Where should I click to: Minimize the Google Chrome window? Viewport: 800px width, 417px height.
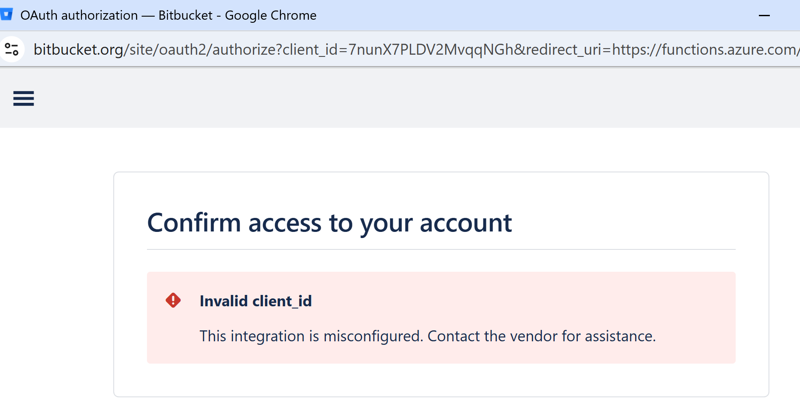765,15
